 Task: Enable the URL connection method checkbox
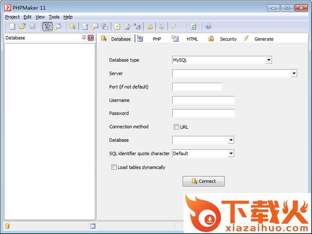coord(176,127)
